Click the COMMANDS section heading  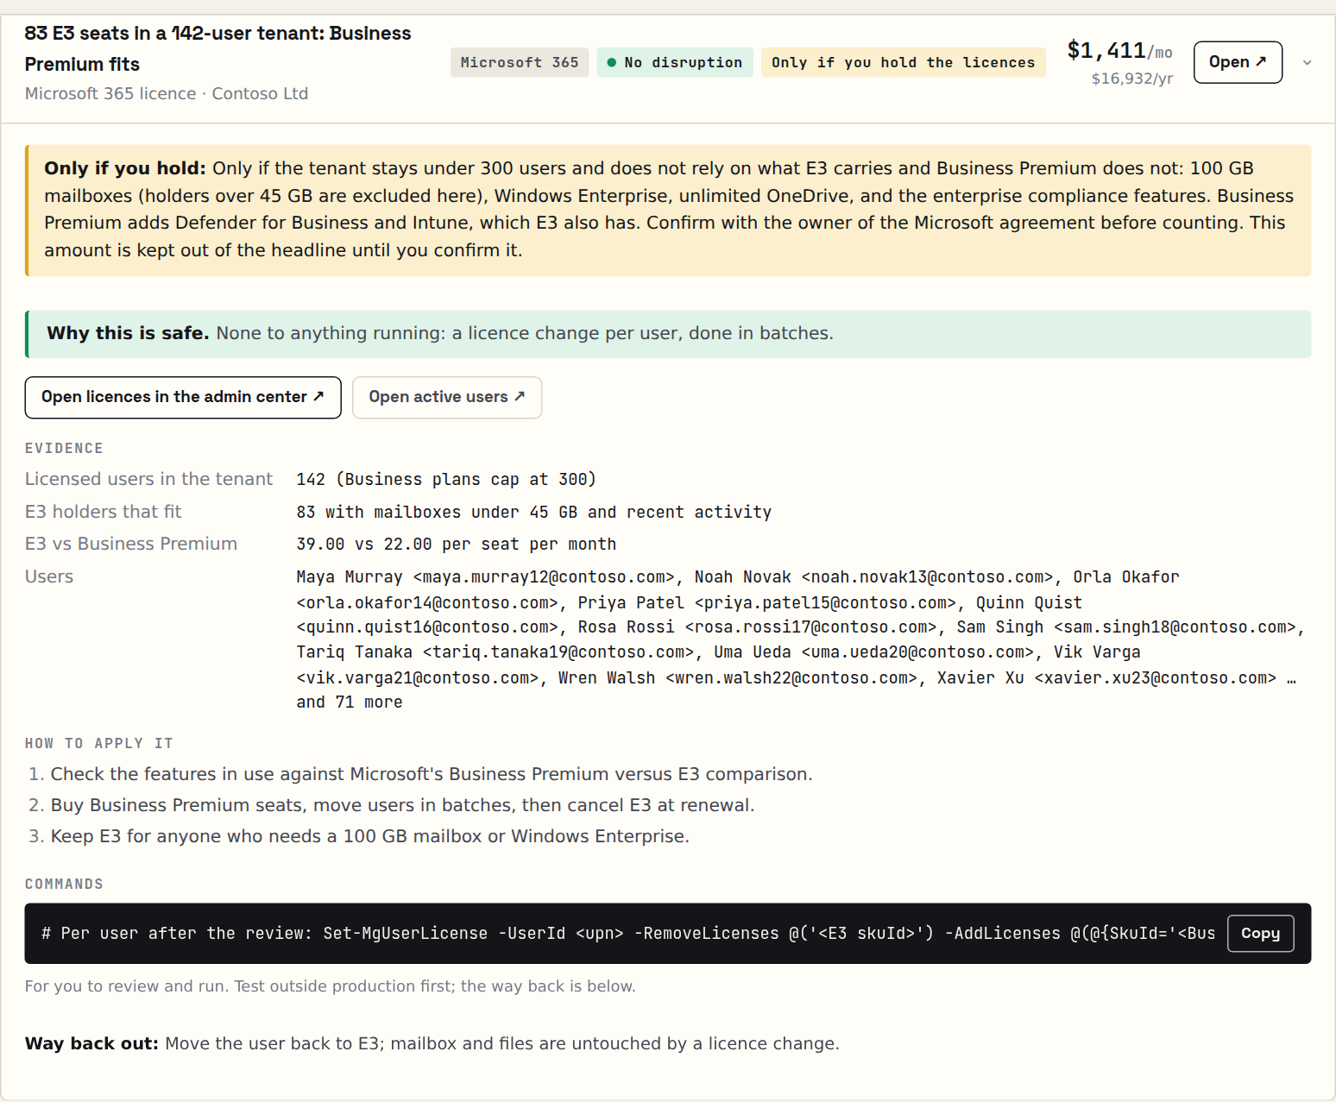64,884
